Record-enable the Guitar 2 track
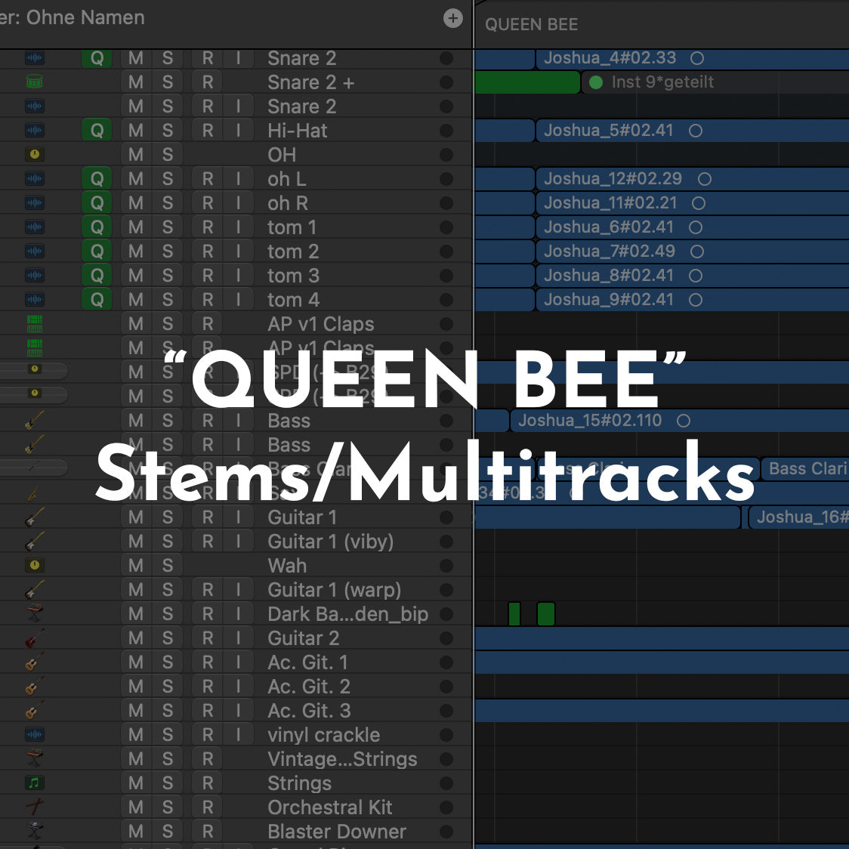This screenshot has height=849, width=849. point(208,638)
